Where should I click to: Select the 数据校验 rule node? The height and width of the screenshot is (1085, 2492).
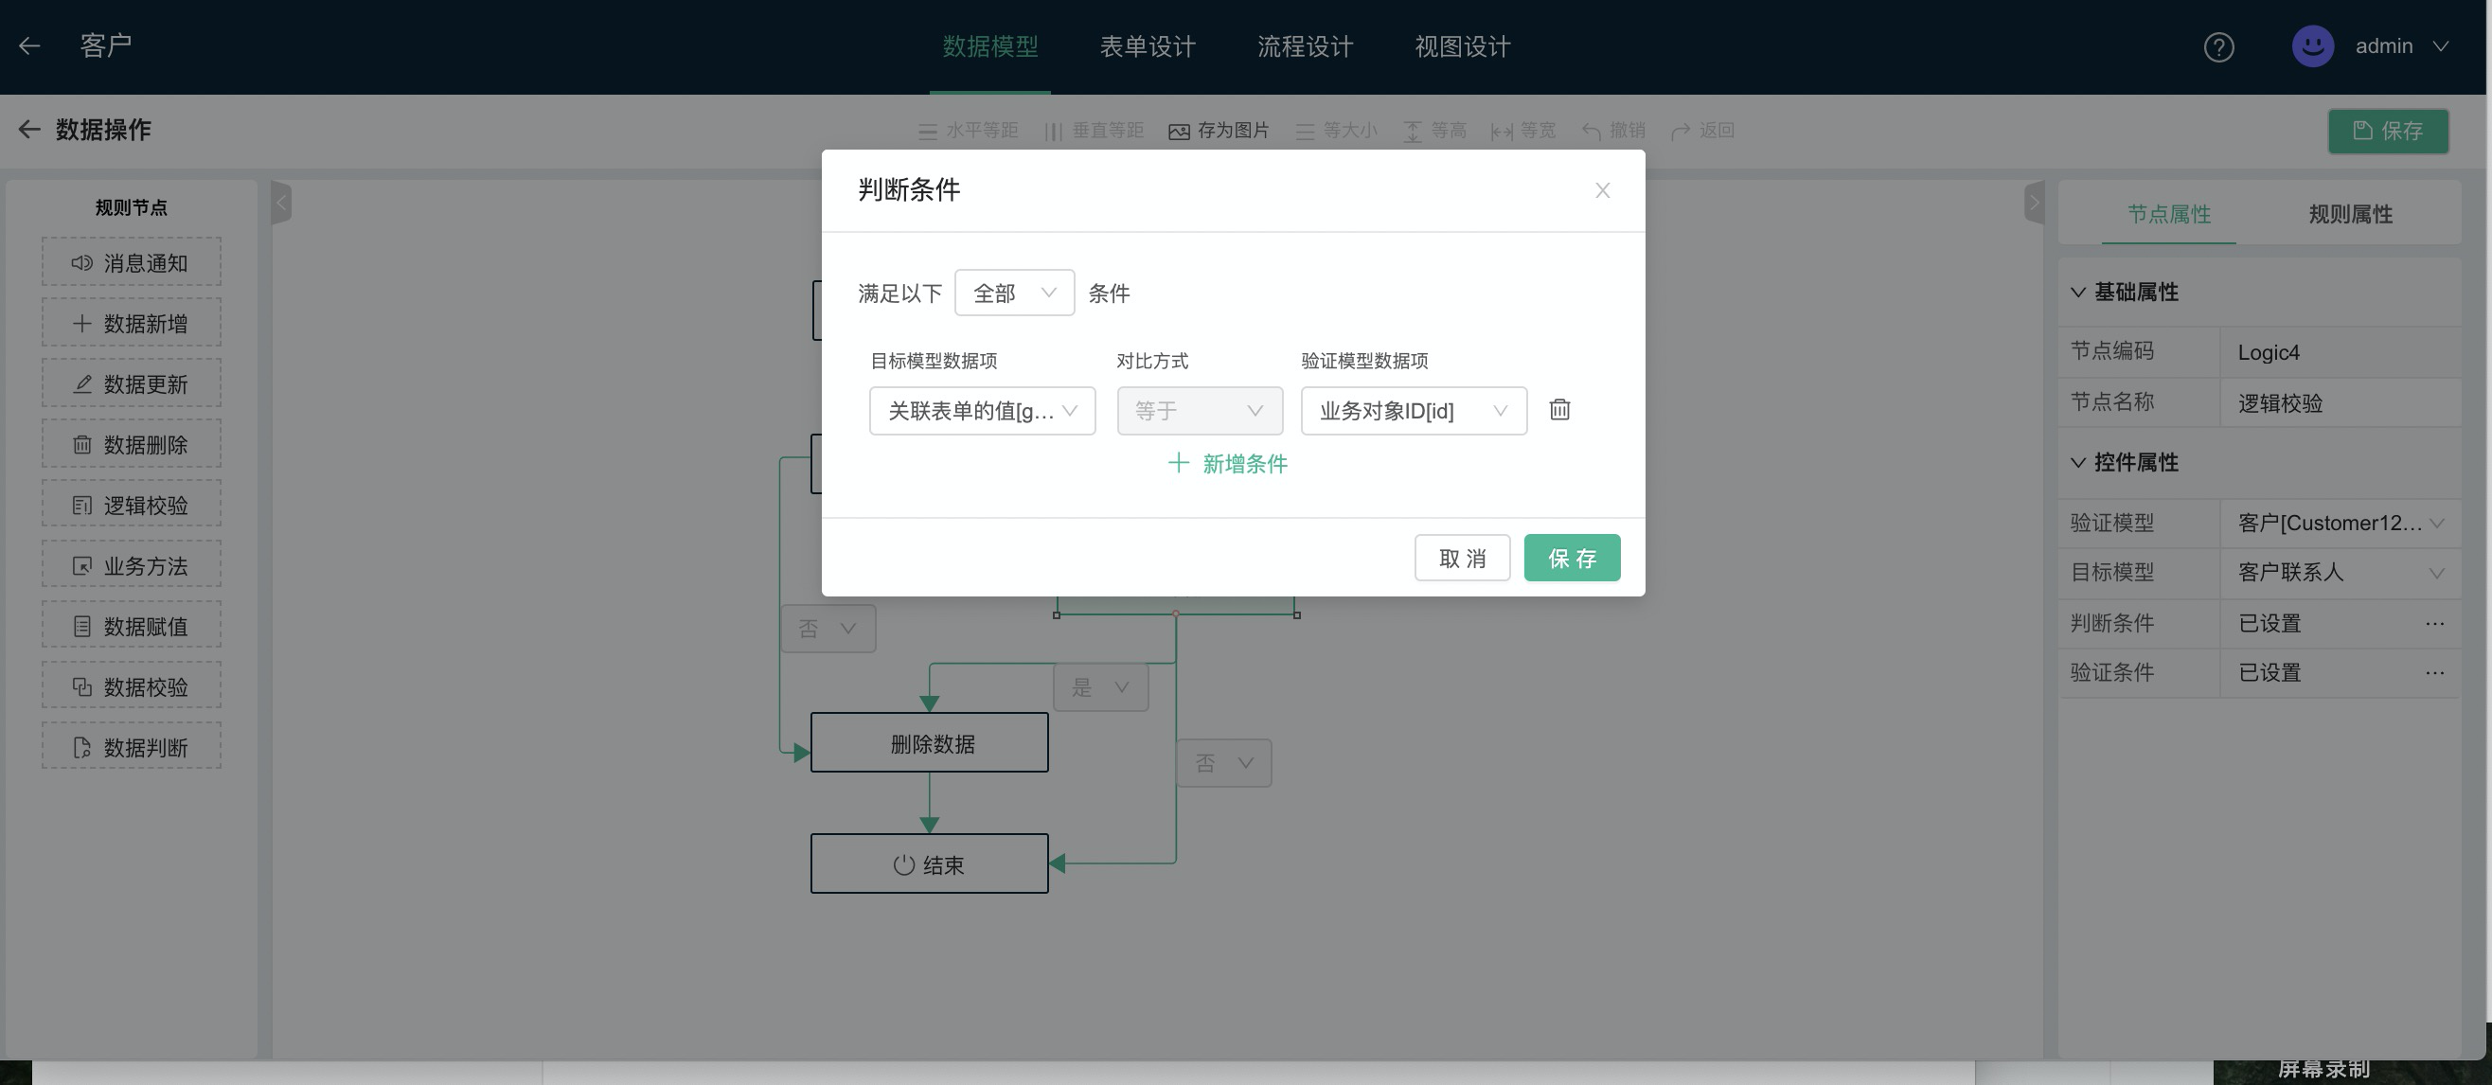click(x=131, y=685)
